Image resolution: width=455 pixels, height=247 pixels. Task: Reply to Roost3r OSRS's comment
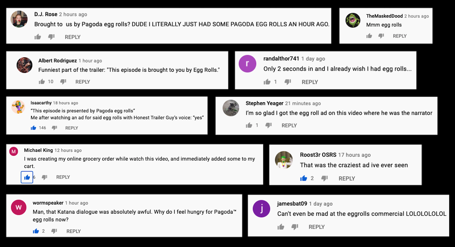(x=347, y=179)
